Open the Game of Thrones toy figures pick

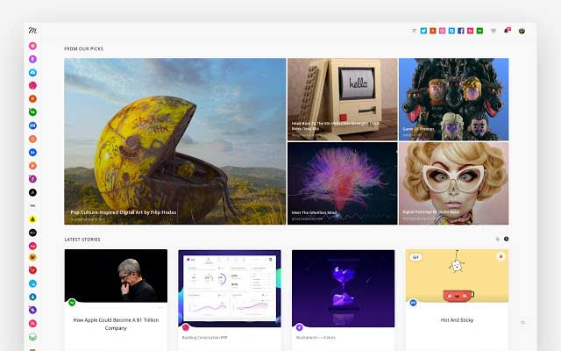pyautogui.click(x=453, y=98)
